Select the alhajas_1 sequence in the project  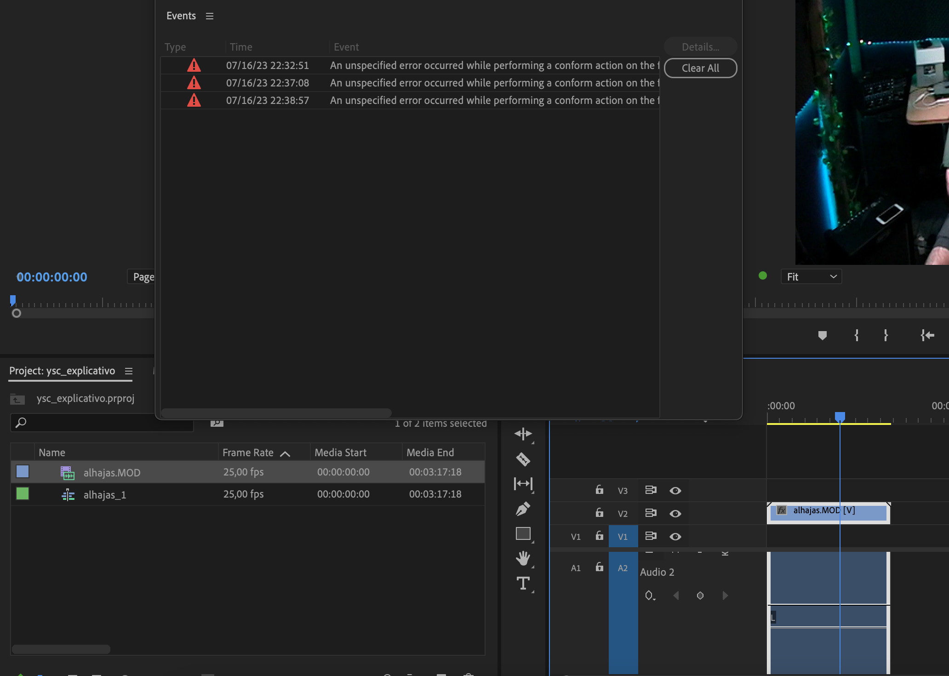tap(104, 494)
